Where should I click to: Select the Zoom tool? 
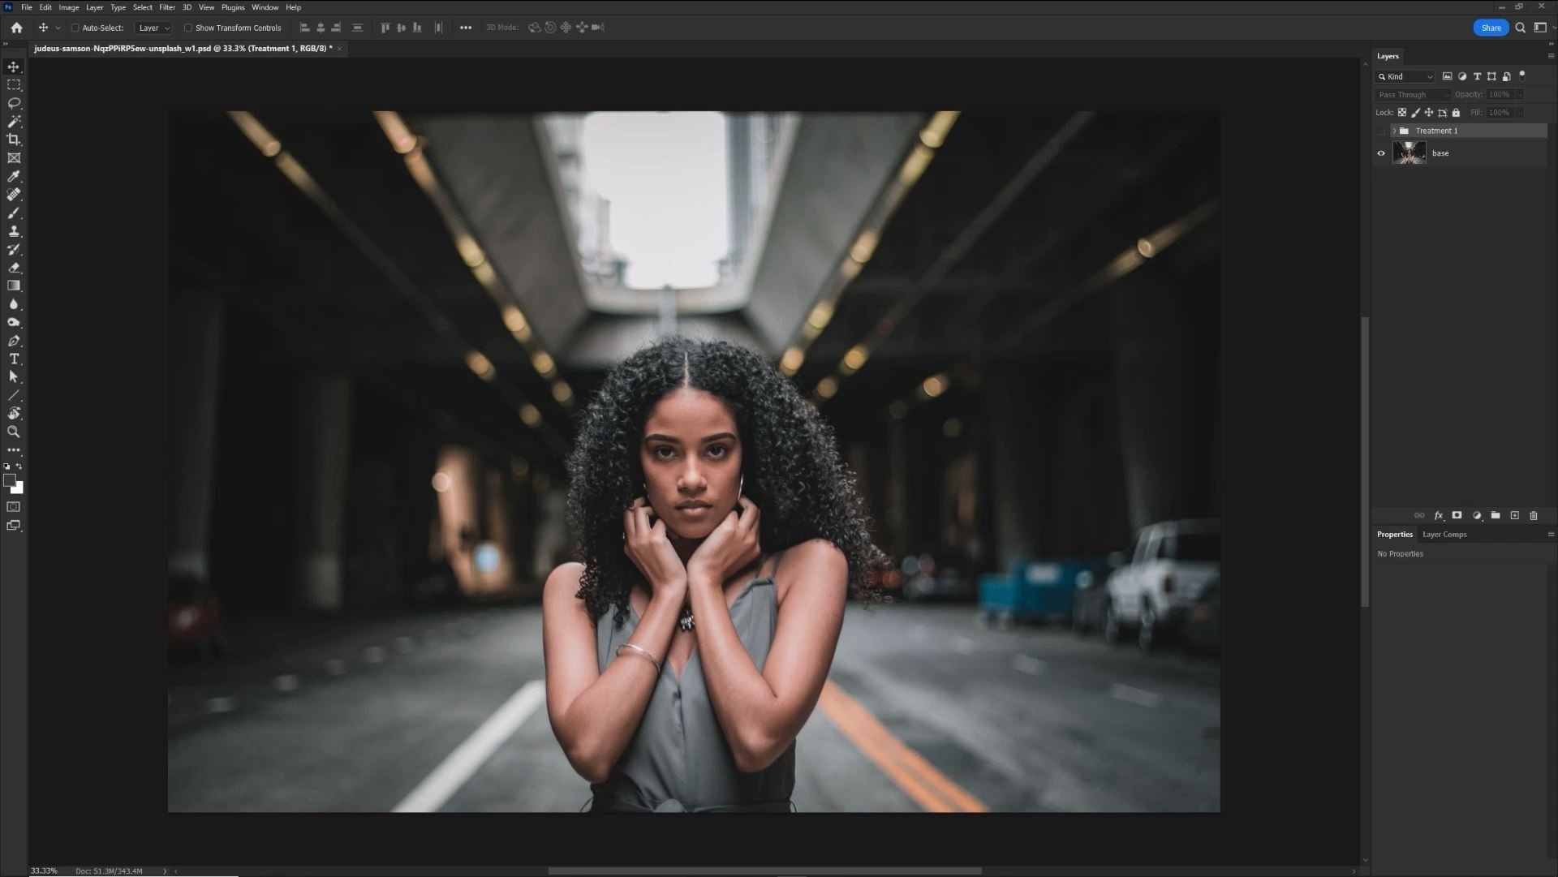click(x=14, y=432)
